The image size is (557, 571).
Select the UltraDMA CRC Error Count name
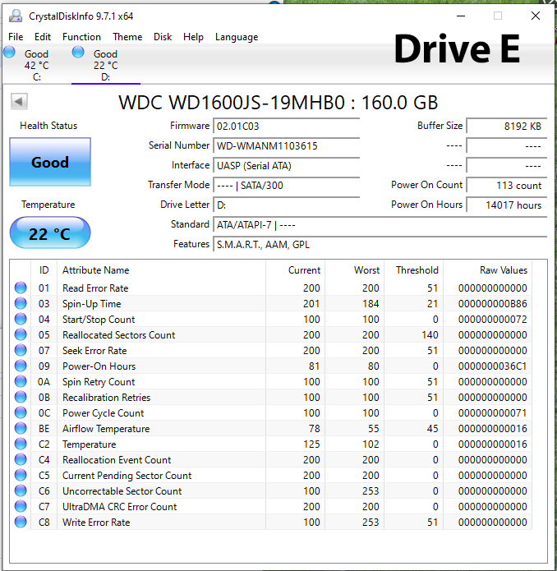pyautogui.click(x=119, y=507)
